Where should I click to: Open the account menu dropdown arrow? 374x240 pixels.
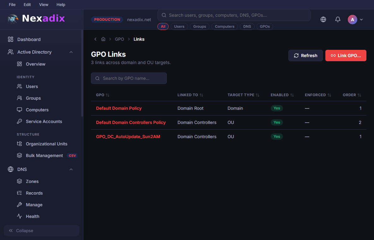pos(361,20)
